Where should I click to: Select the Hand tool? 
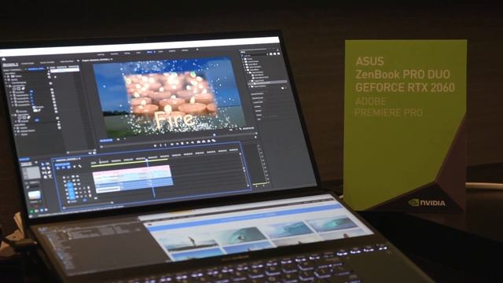pos(46,177)
